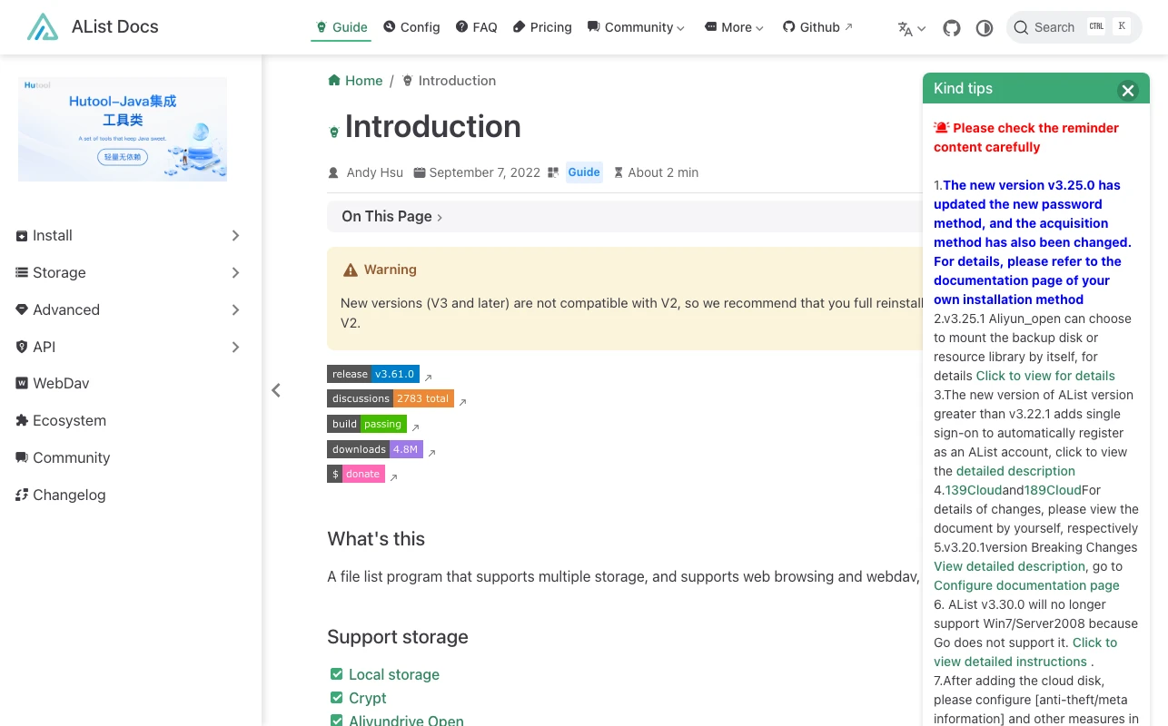Image resolution: width=1168 pixels, height=726 pixels.
Task: Collapse the sidebar with the arrow handle
Action: (x=276, y=390)
